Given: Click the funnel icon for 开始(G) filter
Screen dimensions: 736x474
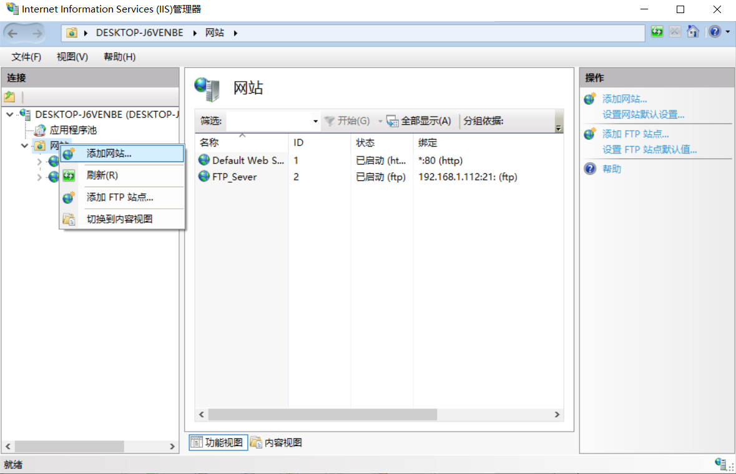Looking at the screenshot, I should point(330,121).
